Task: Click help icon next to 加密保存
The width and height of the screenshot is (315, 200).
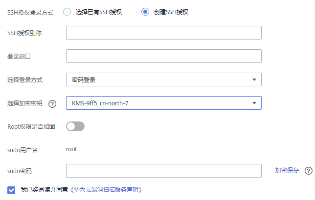Action: pos(308,171)
